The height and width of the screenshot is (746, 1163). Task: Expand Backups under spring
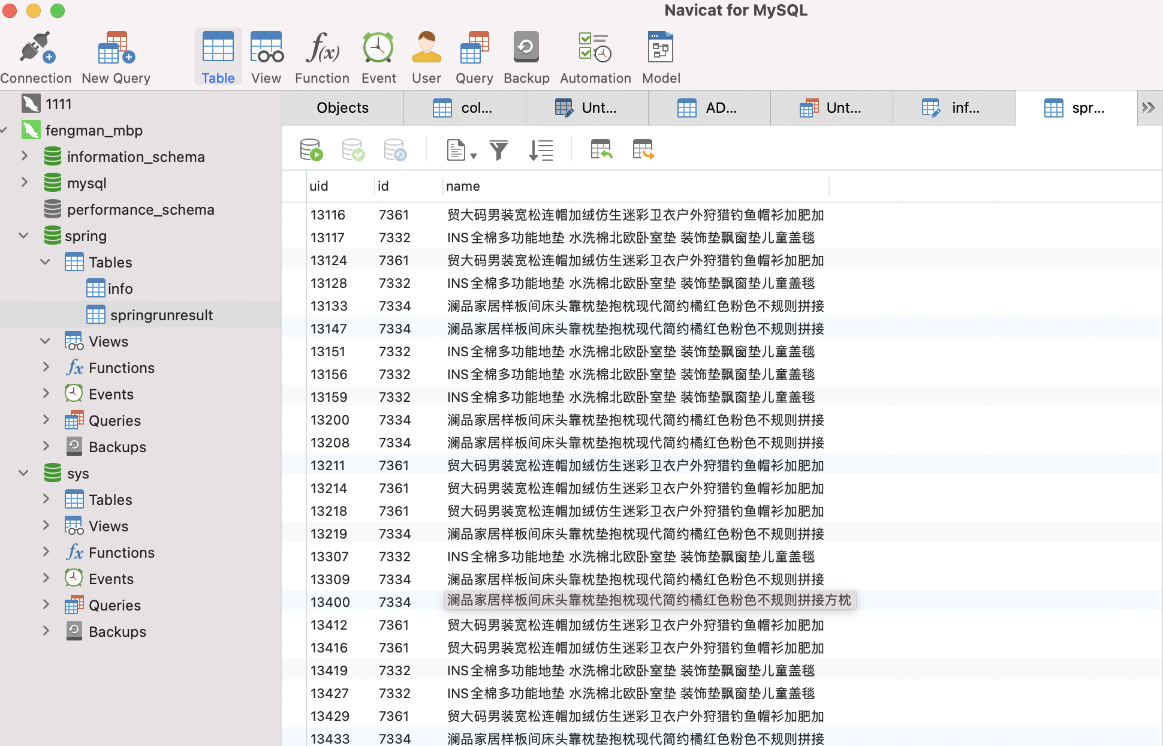(x=46, y=446)
